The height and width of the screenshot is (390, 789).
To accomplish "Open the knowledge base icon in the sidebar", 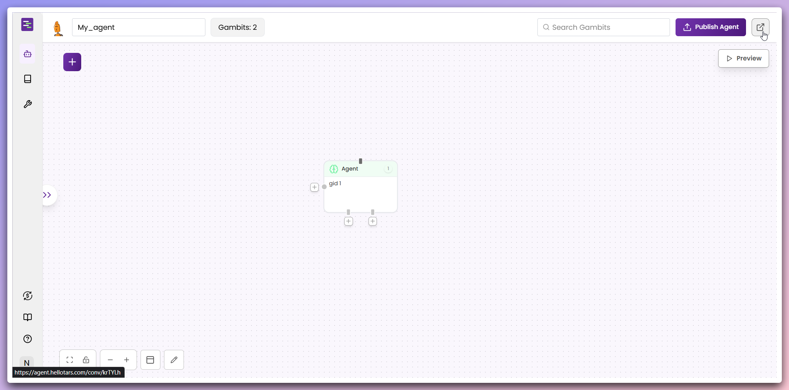I will 27,79.
